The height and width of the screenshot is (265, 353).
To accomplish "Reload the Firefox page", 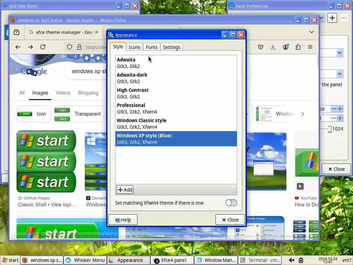I will [x=43, y=47].
